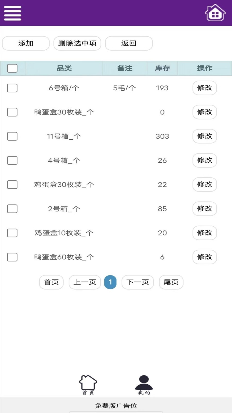Image resolution: width=232 pixels, height=413 pixels.
Task: Go to 首页 in bottom navigation
Action: 88,385
